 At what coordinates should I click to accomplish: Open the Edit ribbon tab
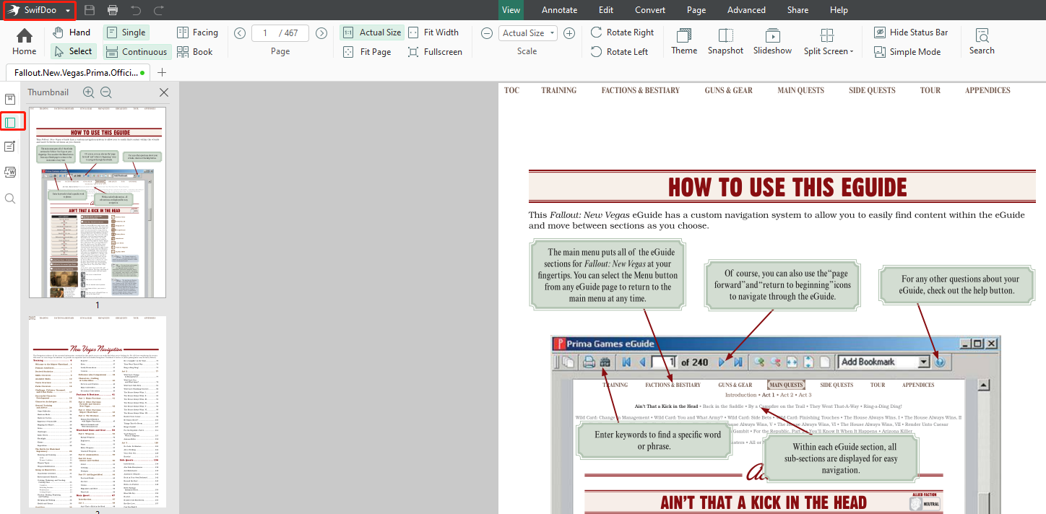click(x=606, y=10)
